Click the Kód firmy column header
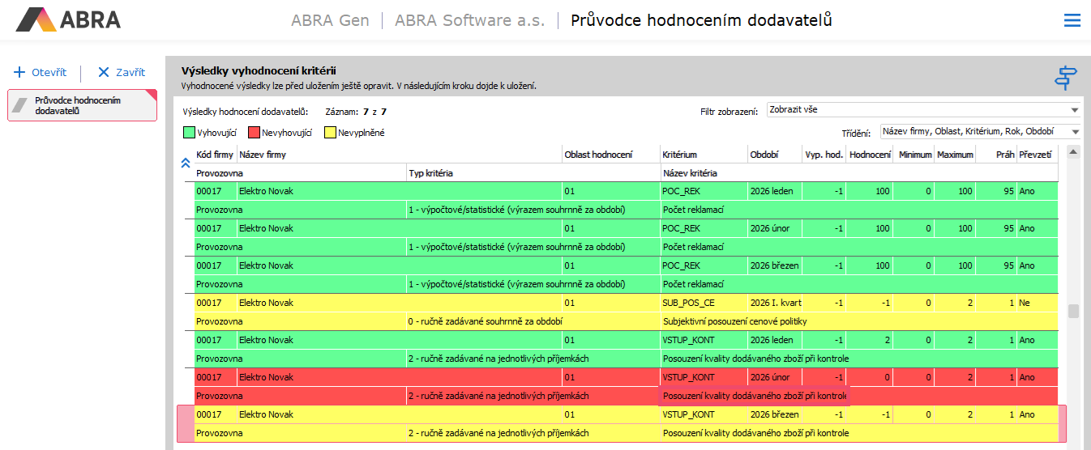This screenshot has width=1091, height=450. point(215,155)
